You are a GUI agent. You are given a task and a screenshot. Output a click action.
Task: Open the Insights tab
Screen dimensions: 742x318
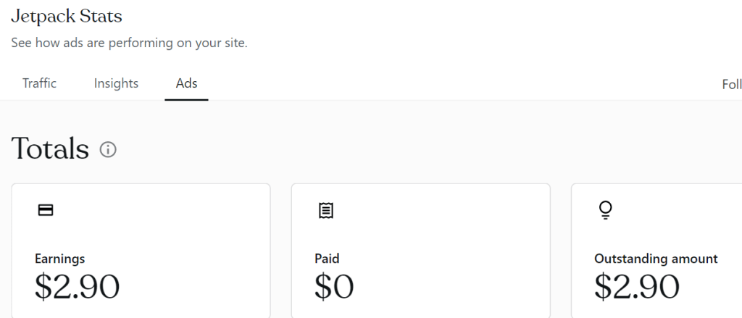pos(116,83)
